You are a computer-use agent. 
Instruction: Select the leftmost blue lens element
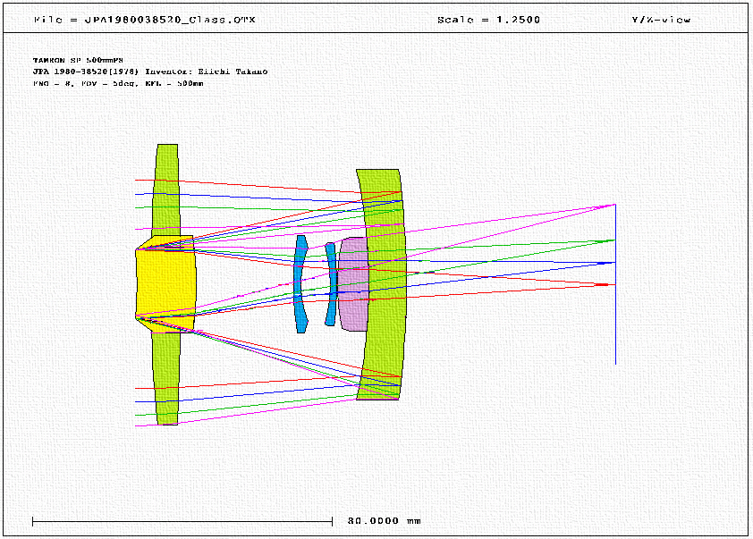point(300,283)
